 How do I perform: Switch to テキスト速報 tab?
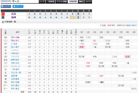point(62,2)
